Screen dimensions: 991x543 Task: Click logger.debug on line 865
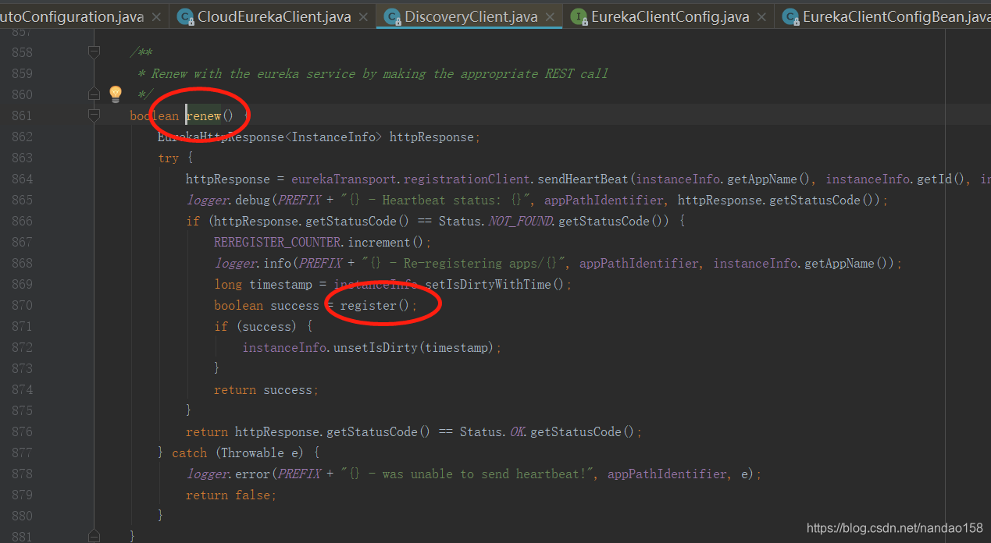(x=228, y=200)
